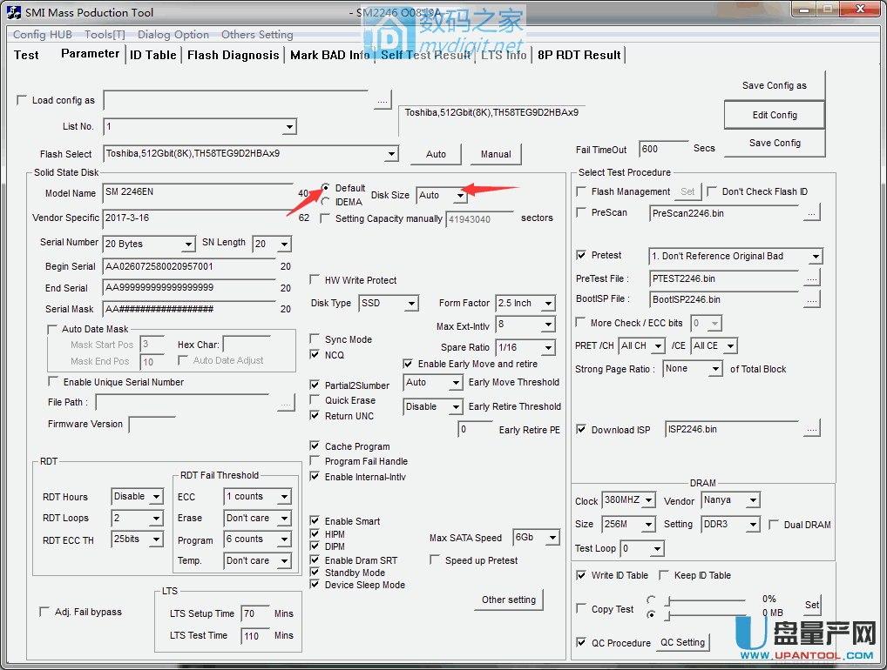The image size is (887, 670).
Task: Expand the Flash Select dropdown
Action: click(391, 154)
